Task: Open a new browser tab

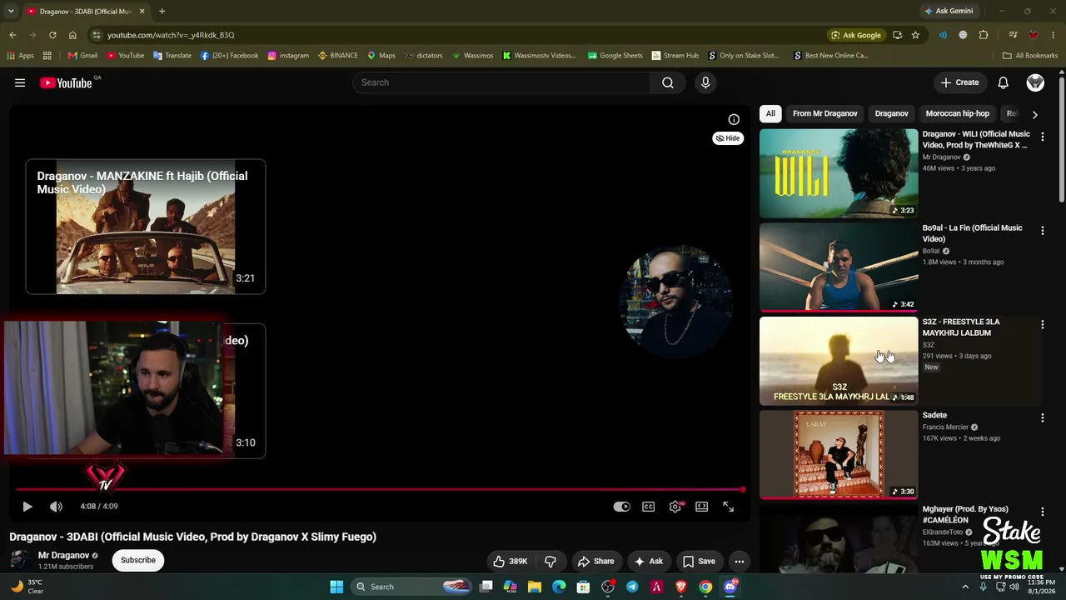Action: tap(162, 11)
